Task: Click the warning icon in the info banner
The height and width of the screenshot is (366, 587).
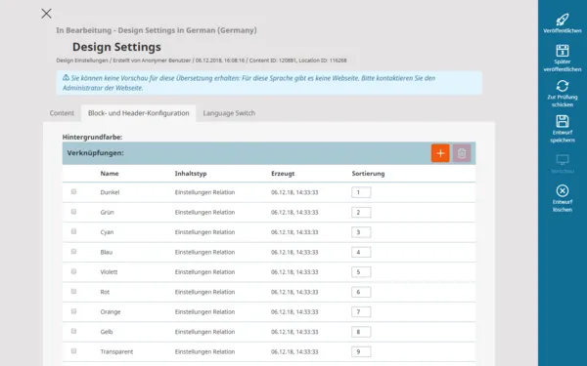Action: point(66,78)
